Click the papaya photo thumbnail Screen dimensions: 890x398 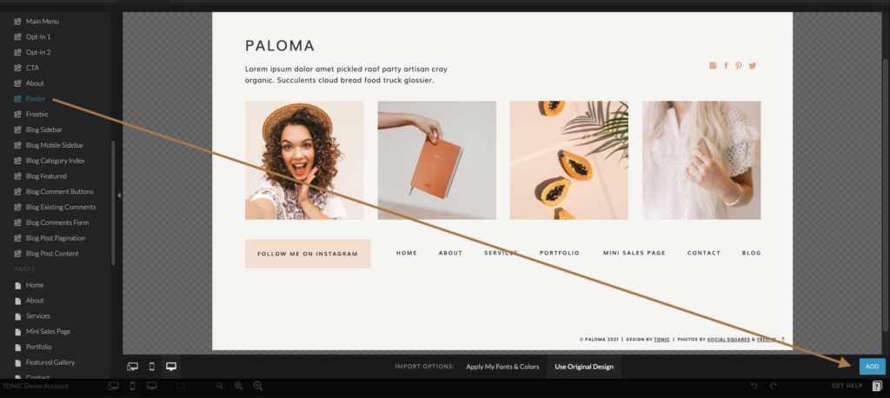click(568, 160)
